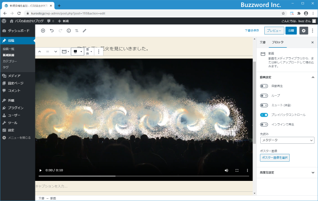Play the fireworks video
Image resolution: width=318 pixels, height=201 pixels.
pyautogui.click(x=41, y=170)
